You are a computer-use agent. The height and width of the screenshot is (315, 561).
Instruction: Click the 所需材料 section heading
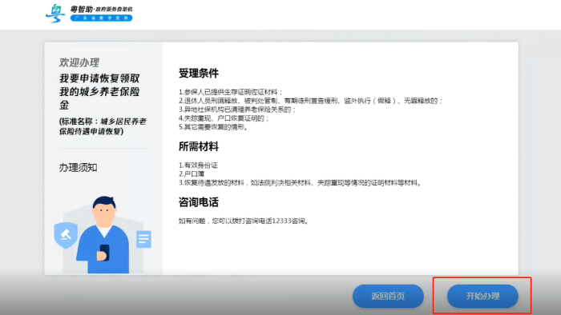pyautogui.click(x=199, y=146)
